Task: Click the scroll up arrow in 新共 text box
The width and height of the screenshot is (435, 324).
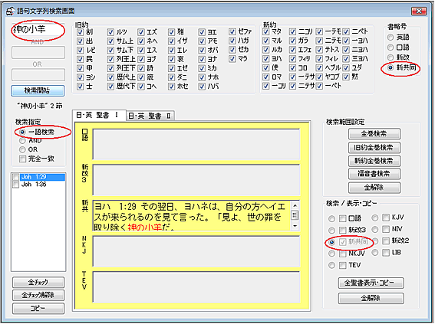Action: point(295,206)
